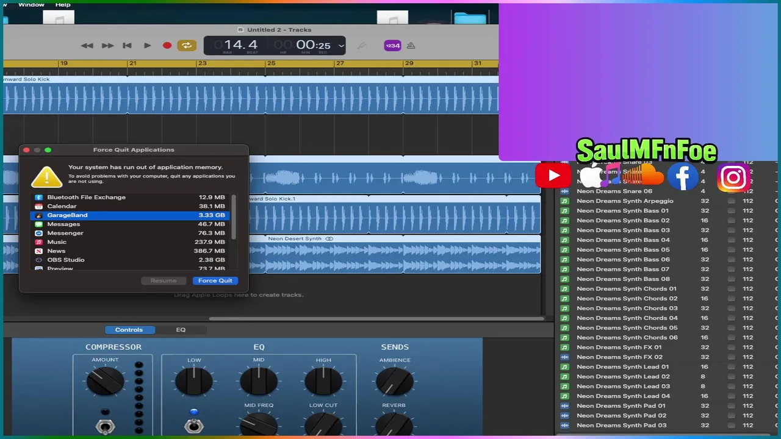Tick favorite box for Synth Pad 02
Viewport: 781px width, 439px height.
tap(731, 415)
